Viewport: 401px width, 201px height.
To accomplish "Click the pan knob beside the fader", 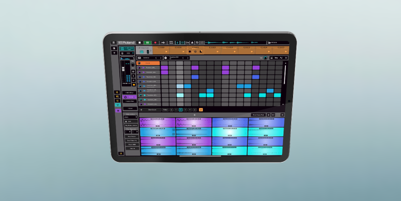I will [x=133, y=65].
